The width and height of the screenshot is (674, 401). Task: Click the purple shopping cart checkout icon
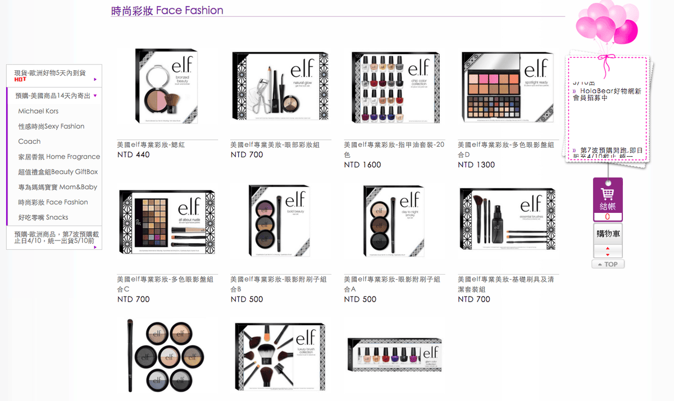(x=607, y=193)
